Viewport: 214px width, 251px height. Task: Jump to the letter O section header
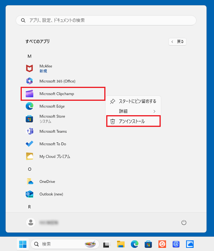[30, 169]
